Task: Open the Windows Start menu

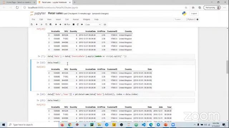Action: (x=4, y=125)
